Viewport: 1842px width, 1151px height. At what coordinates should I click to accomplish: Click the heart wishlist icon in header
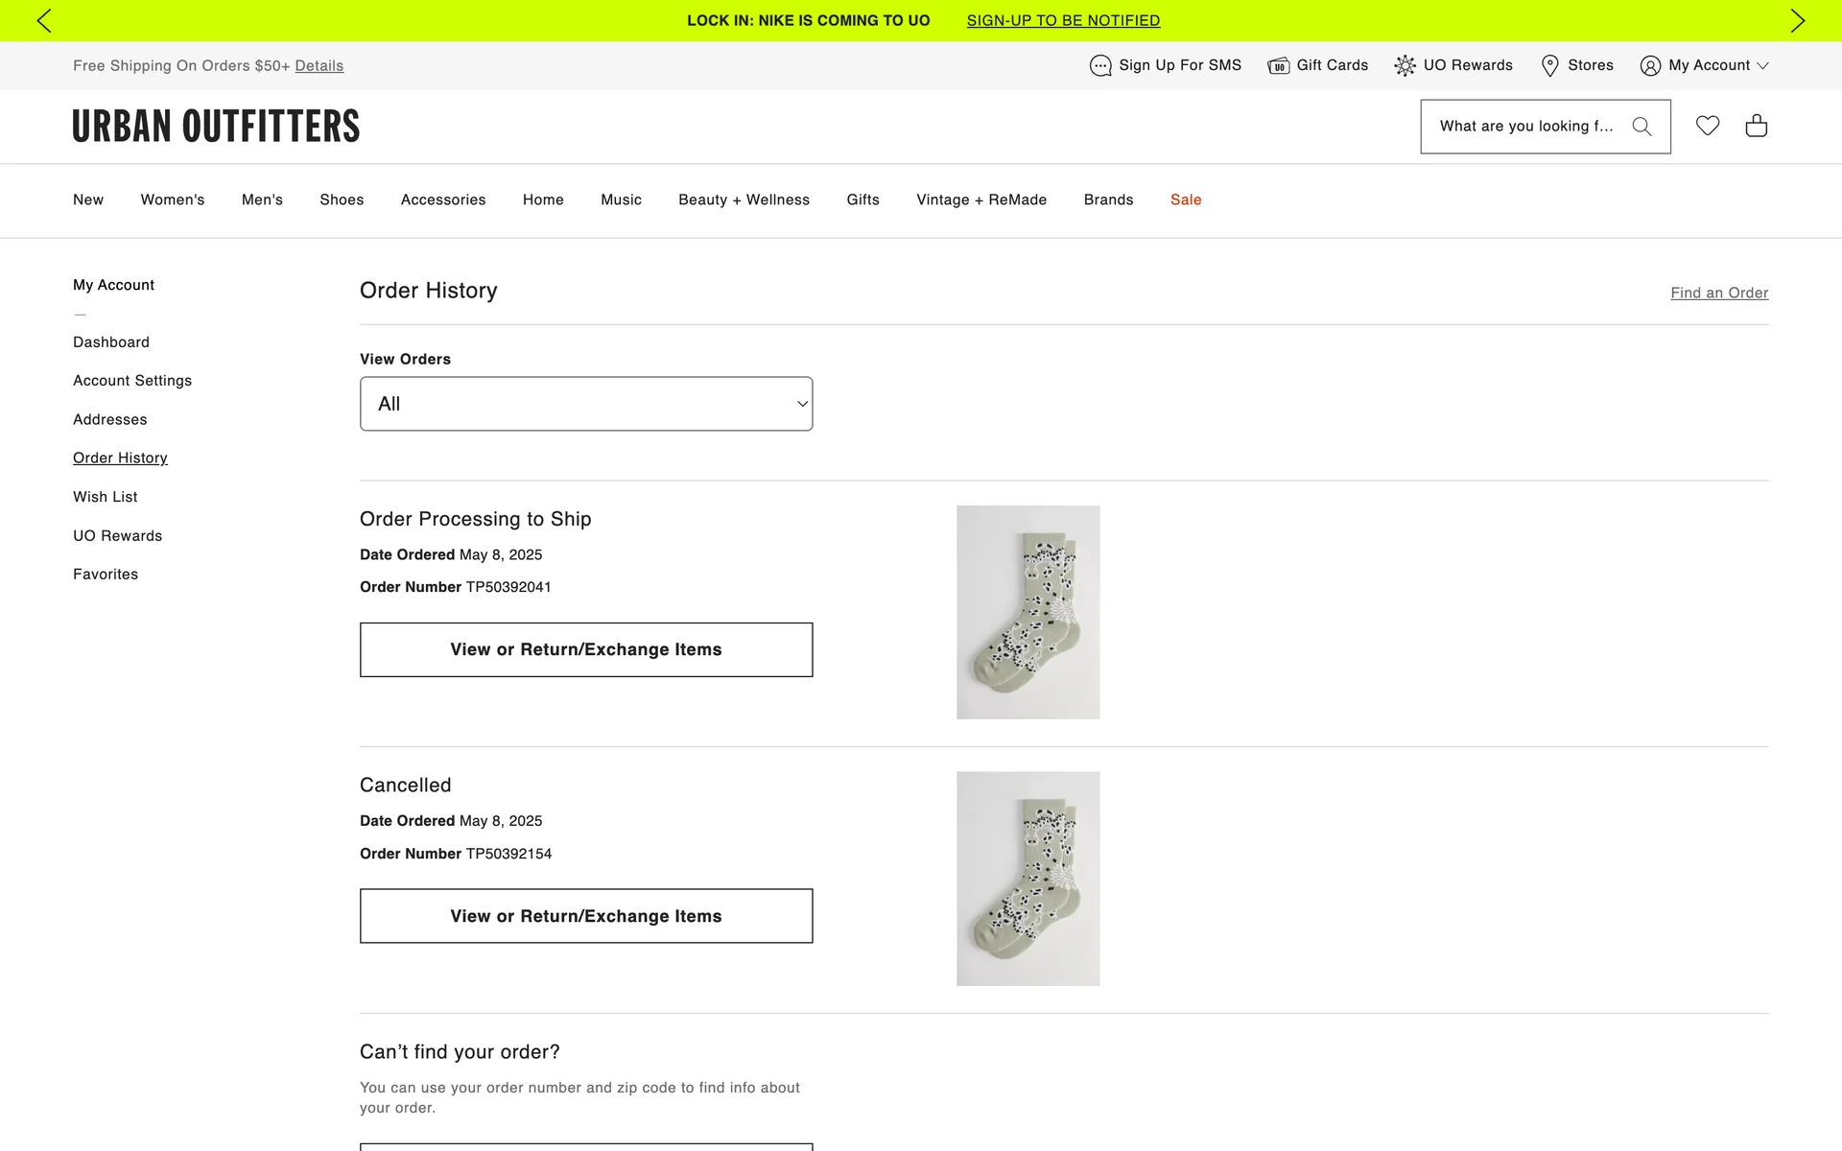[x=1707, y=126]
